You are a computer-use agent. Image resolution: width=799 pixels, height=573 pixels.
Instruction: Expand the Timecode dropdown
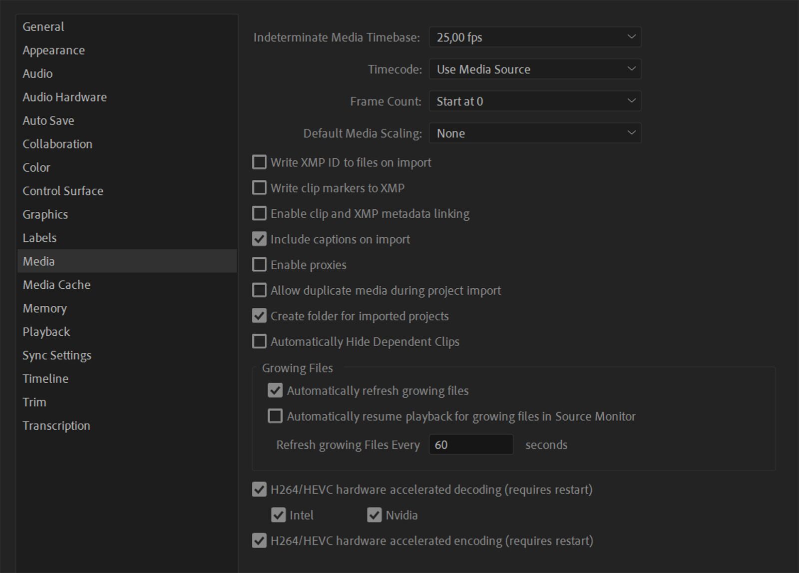click(535, 69)
